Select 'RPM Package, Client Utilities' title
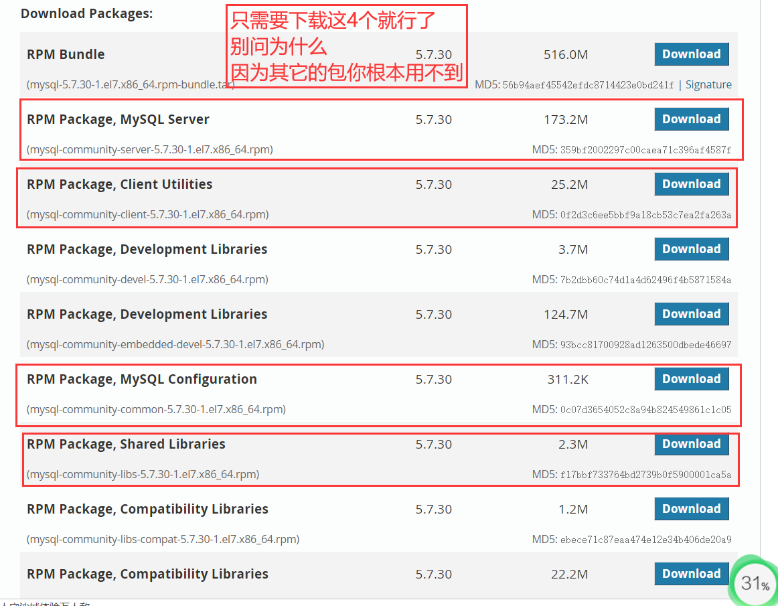Viewport: 778px width, 606px height. point(120,184)
